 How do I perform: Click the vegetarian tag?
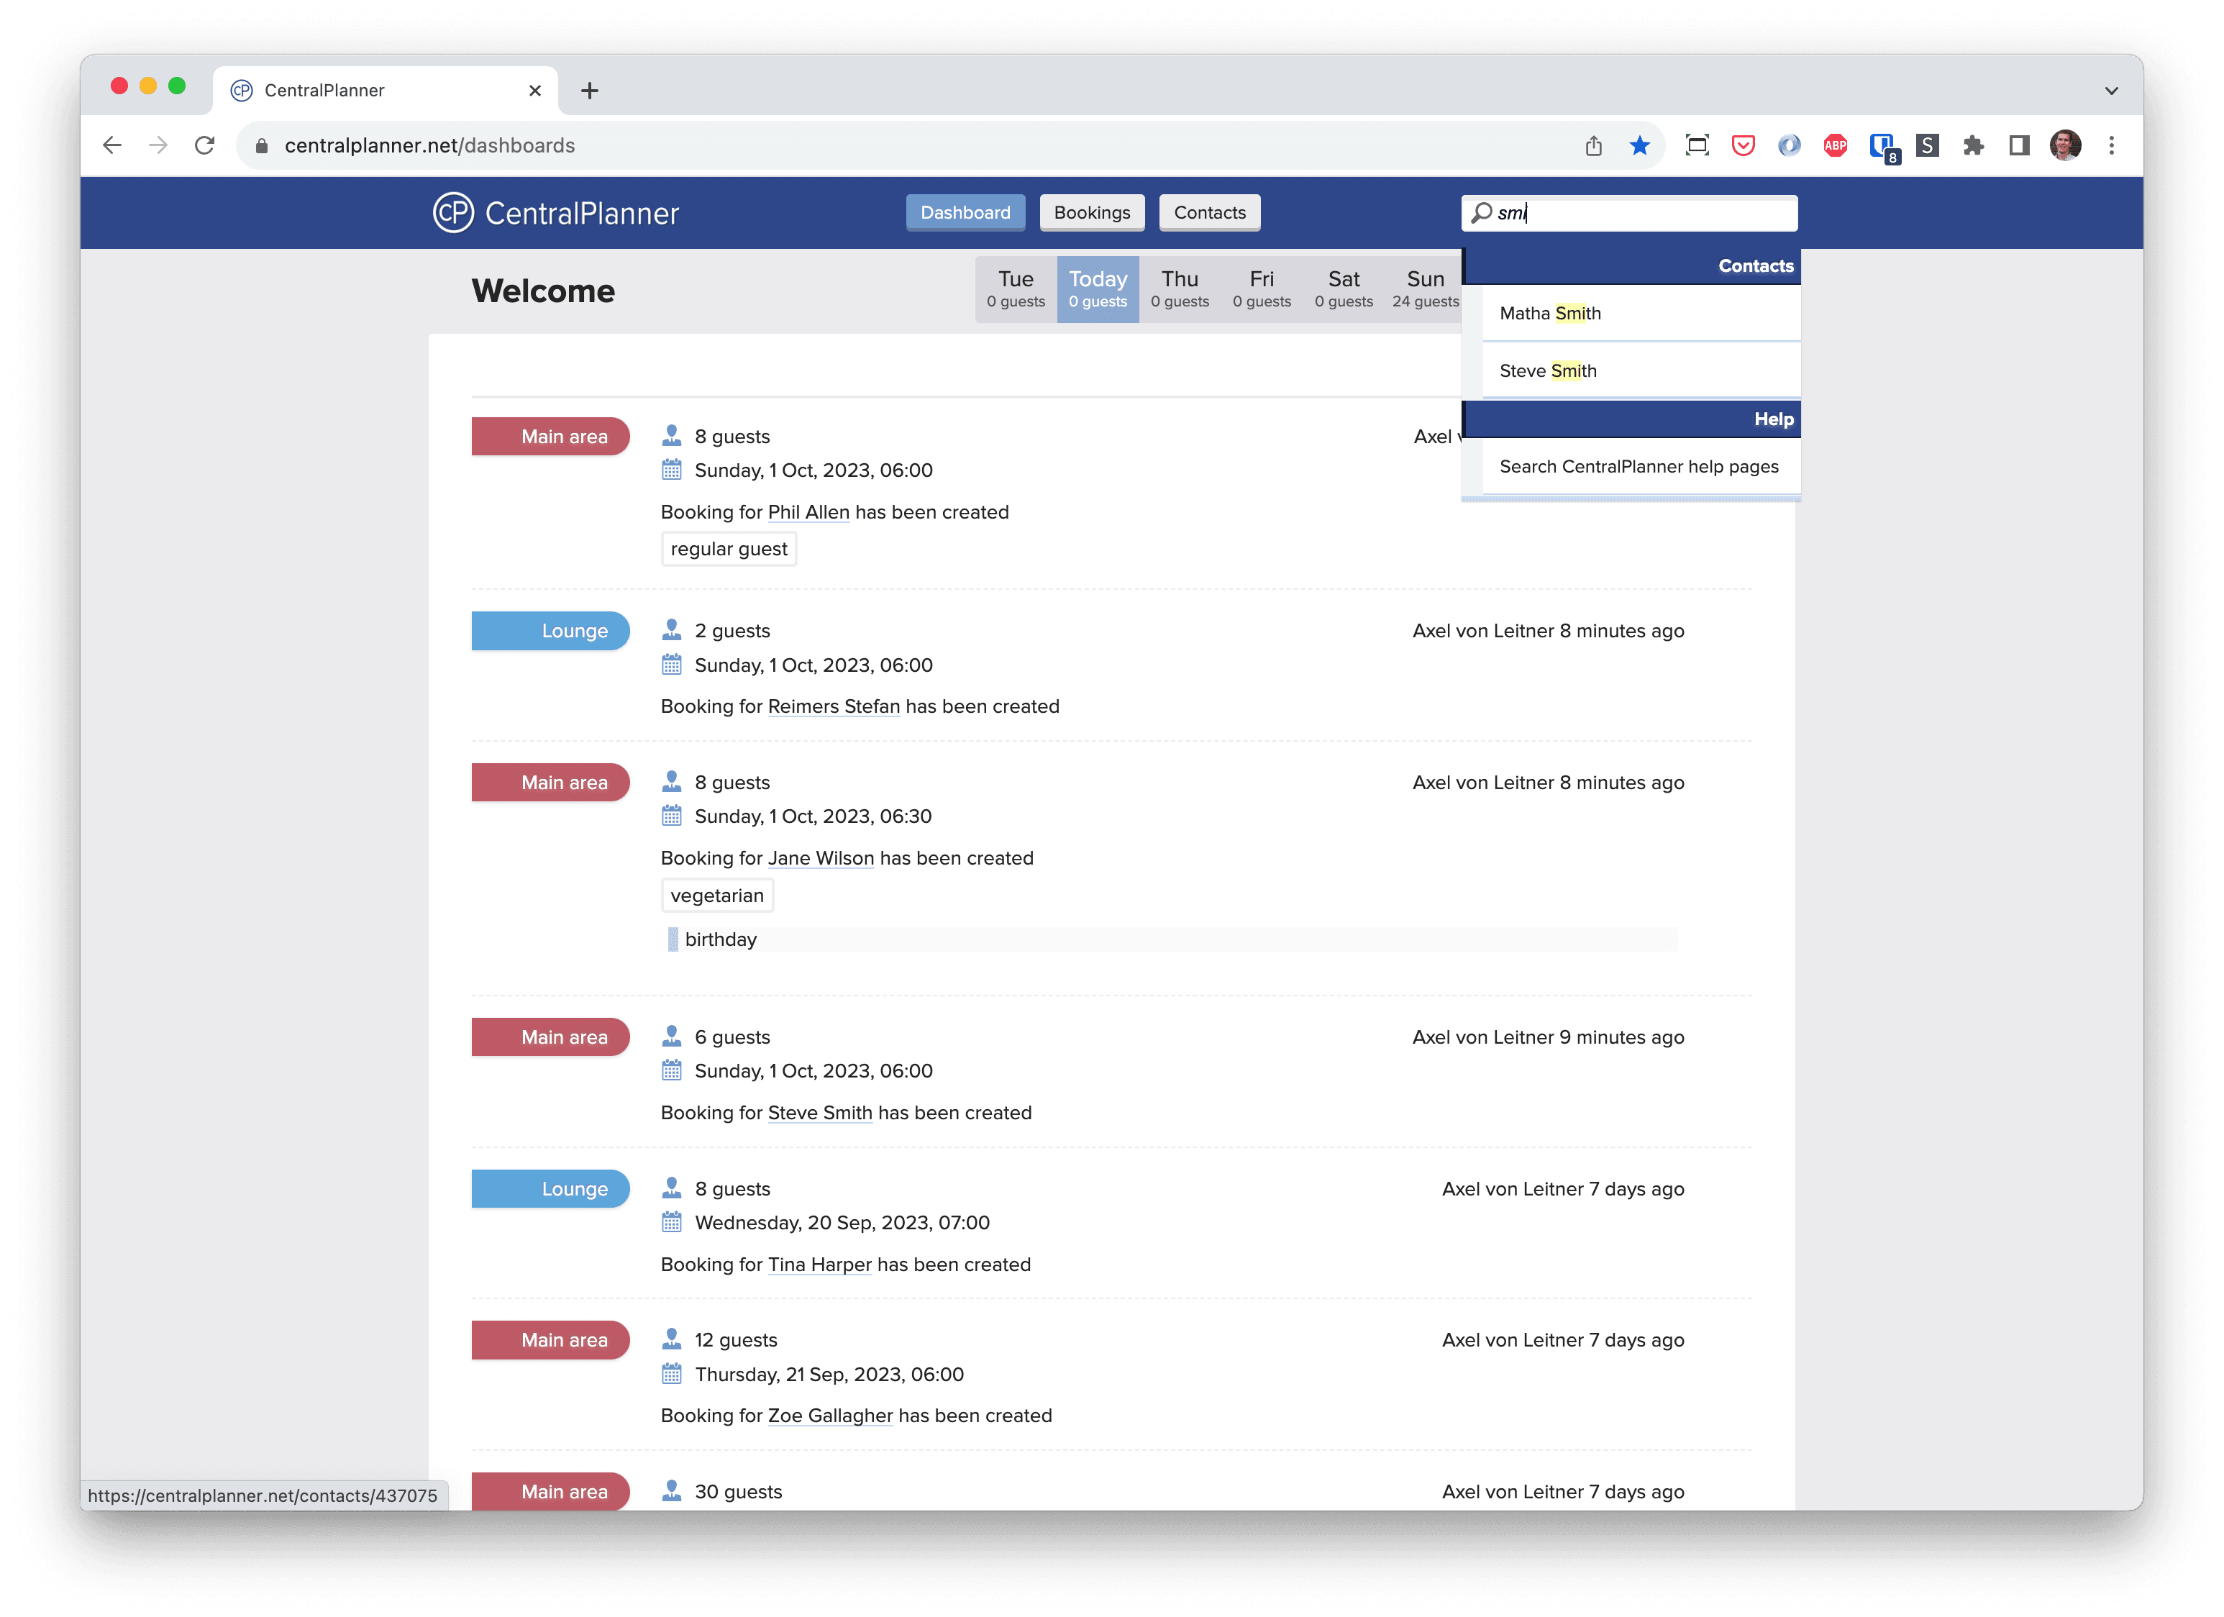click(x=717, y=896)
